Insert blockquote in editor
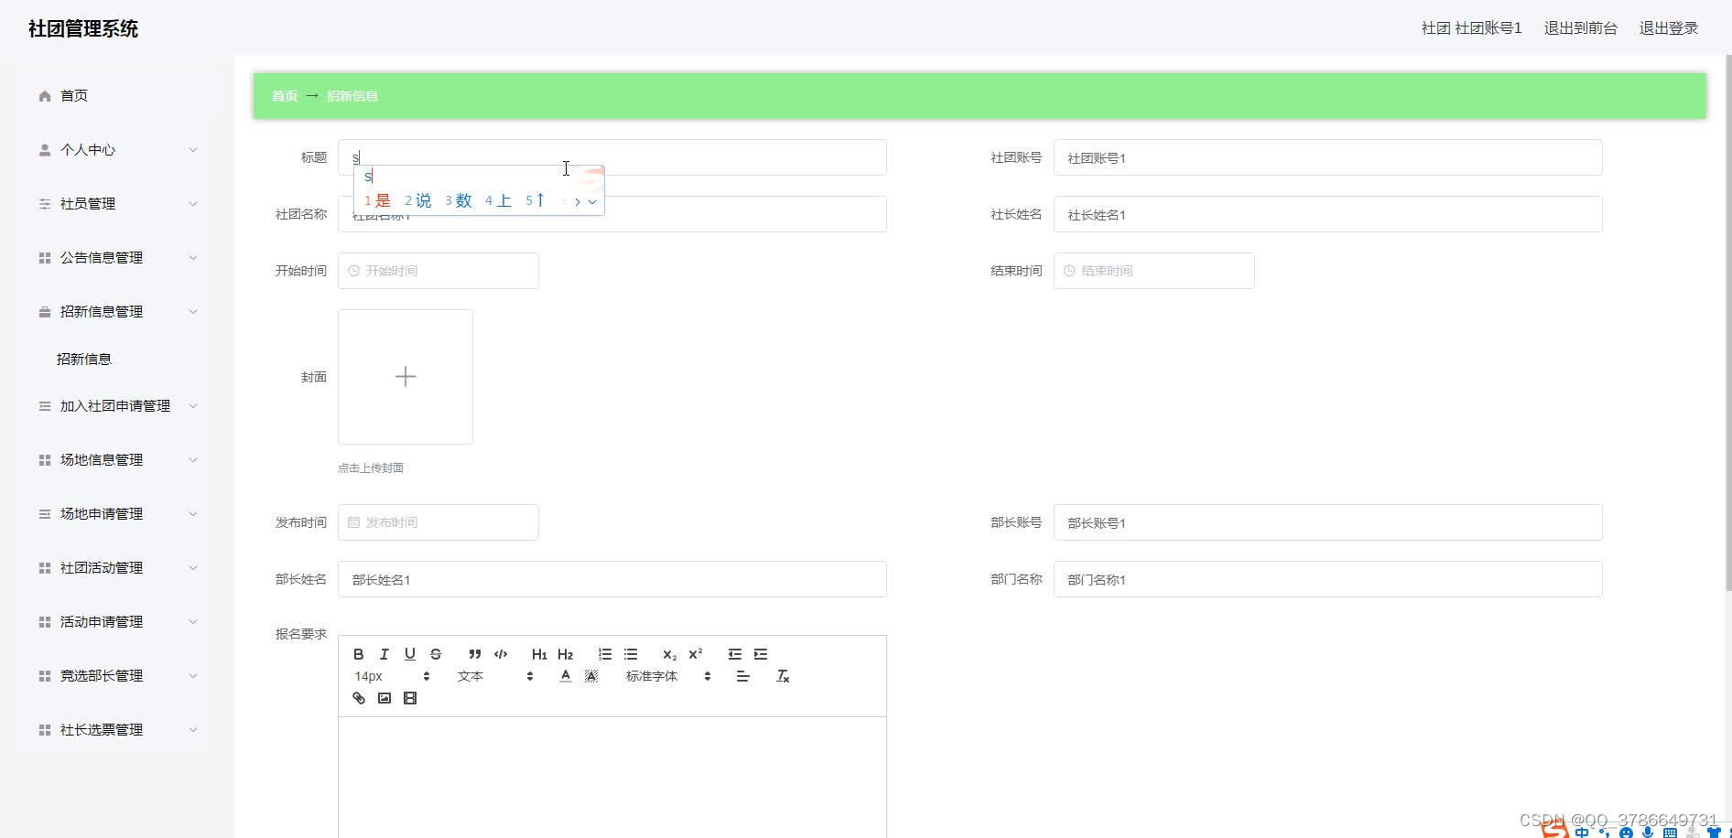1732x838 pixels. [474, 654]
